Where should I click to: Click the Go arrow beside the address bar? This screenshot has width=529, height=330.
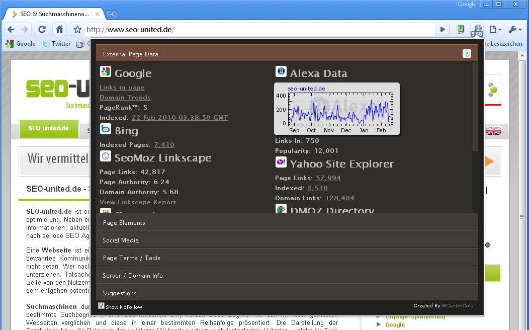pos(443,30)
